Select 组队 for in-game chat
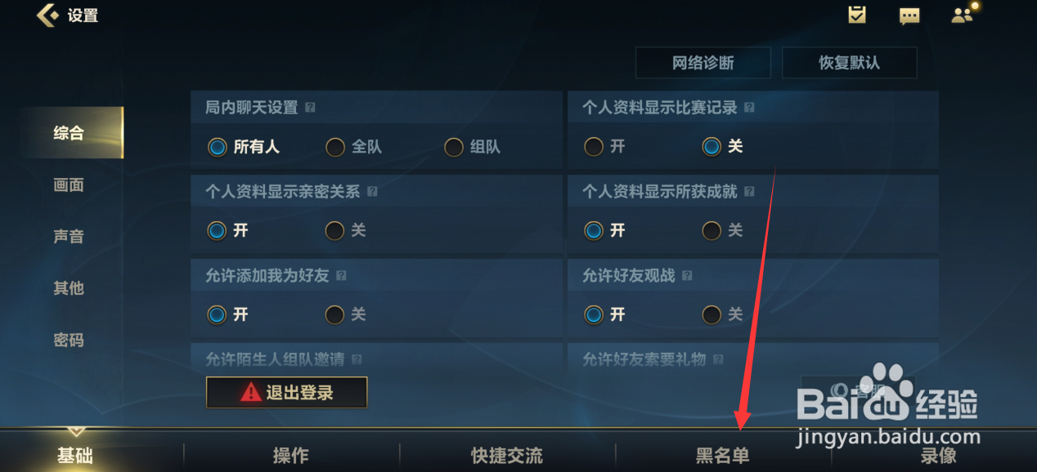The width and height of the screenshot is (1037, 472). pos(472,147)
